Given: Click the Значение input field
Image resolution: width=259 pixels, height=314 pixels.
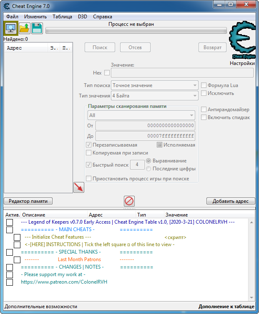Looking at the screenshot, I should [182, 73].
